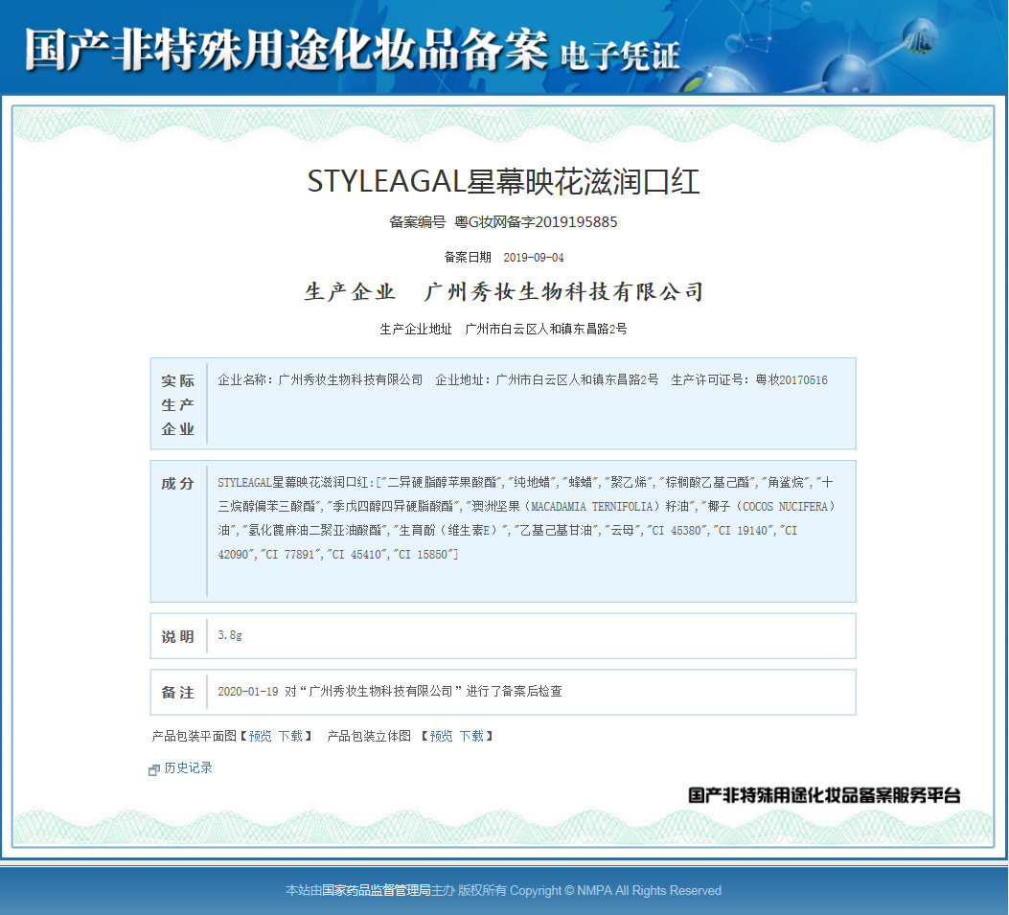Click 企业名称 in actual producer box
The width and height of the screenshot is (1009, 915).
242,379
